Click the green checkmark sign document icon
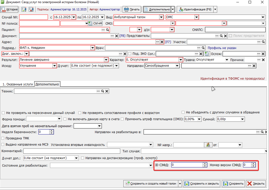Image resolution: width=269 pixels, height=190 pixels. pos(24,10)
